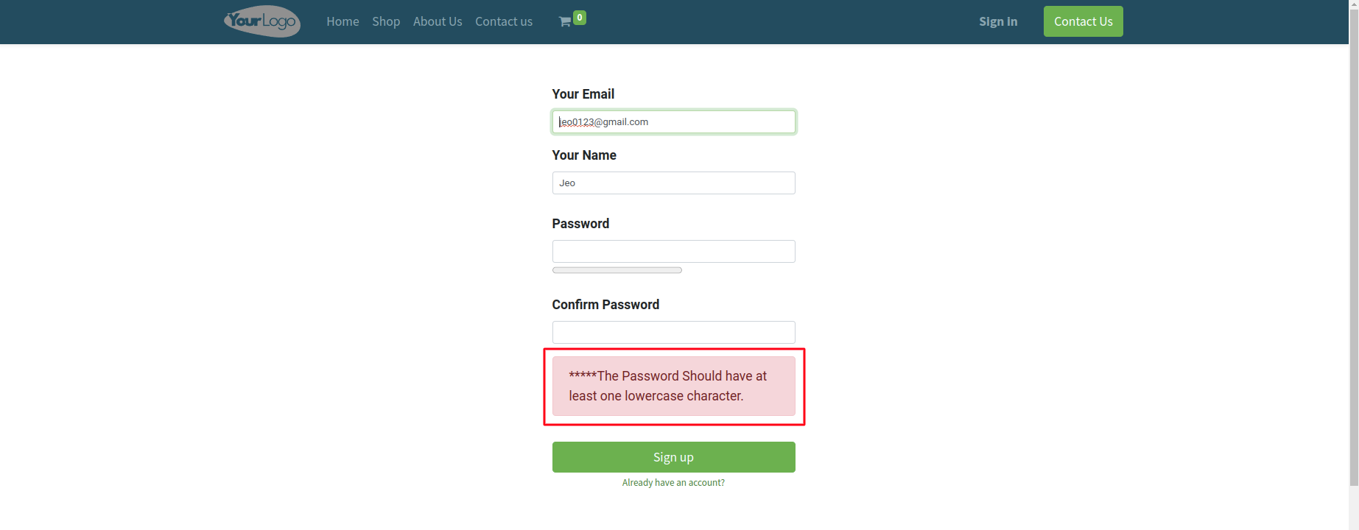The width and height of the screenshot is (1359, 530).
Task: Click the page's vertical scrollbar
Action: (1354, 243)
